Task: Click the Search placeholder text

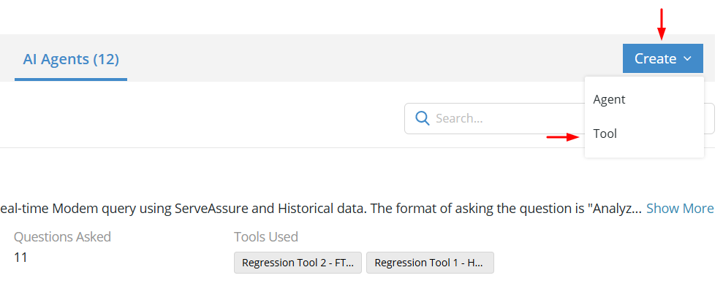Action: tap(459, 118)
